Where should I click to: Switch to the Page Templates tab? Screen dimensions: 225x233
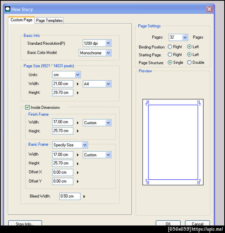coord(49,20)
